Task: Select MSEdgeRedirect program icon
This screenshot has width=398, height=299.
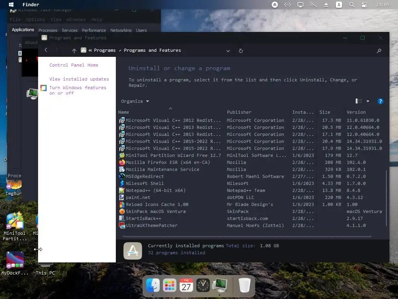Action: tap(122, 176)
